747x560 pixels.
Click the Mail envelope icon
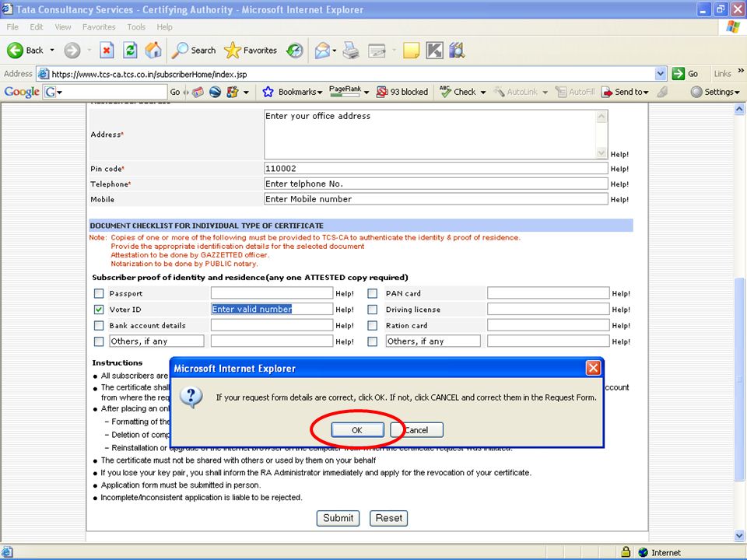pos(322,50)
